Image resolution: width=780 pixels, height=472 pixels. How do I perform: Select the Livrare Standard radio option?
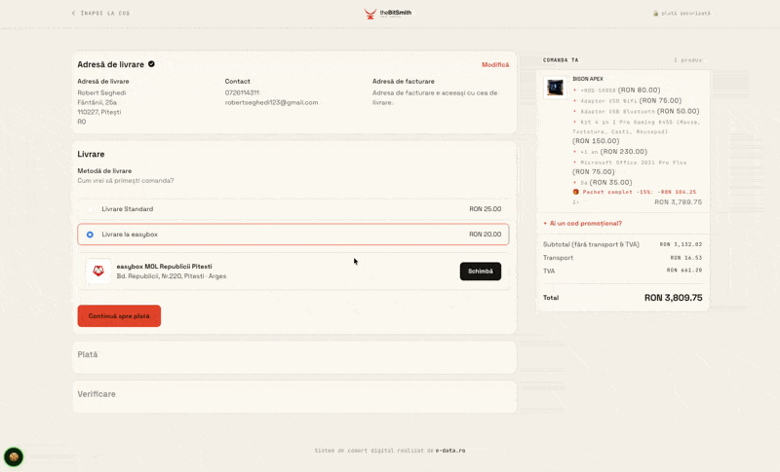[90, 209]
